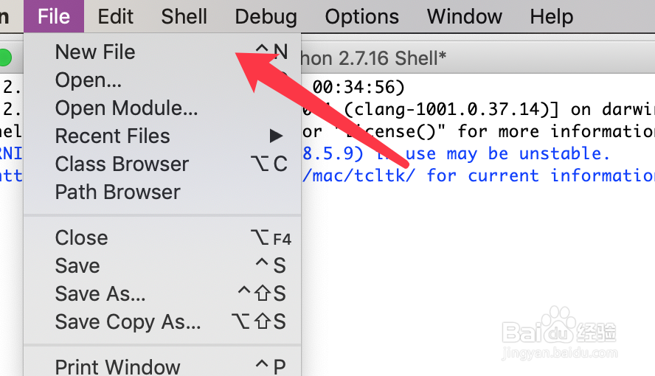Open Recent Files submenu
Viewport: 655px width, 376px height.
click(x=162, y=136)
